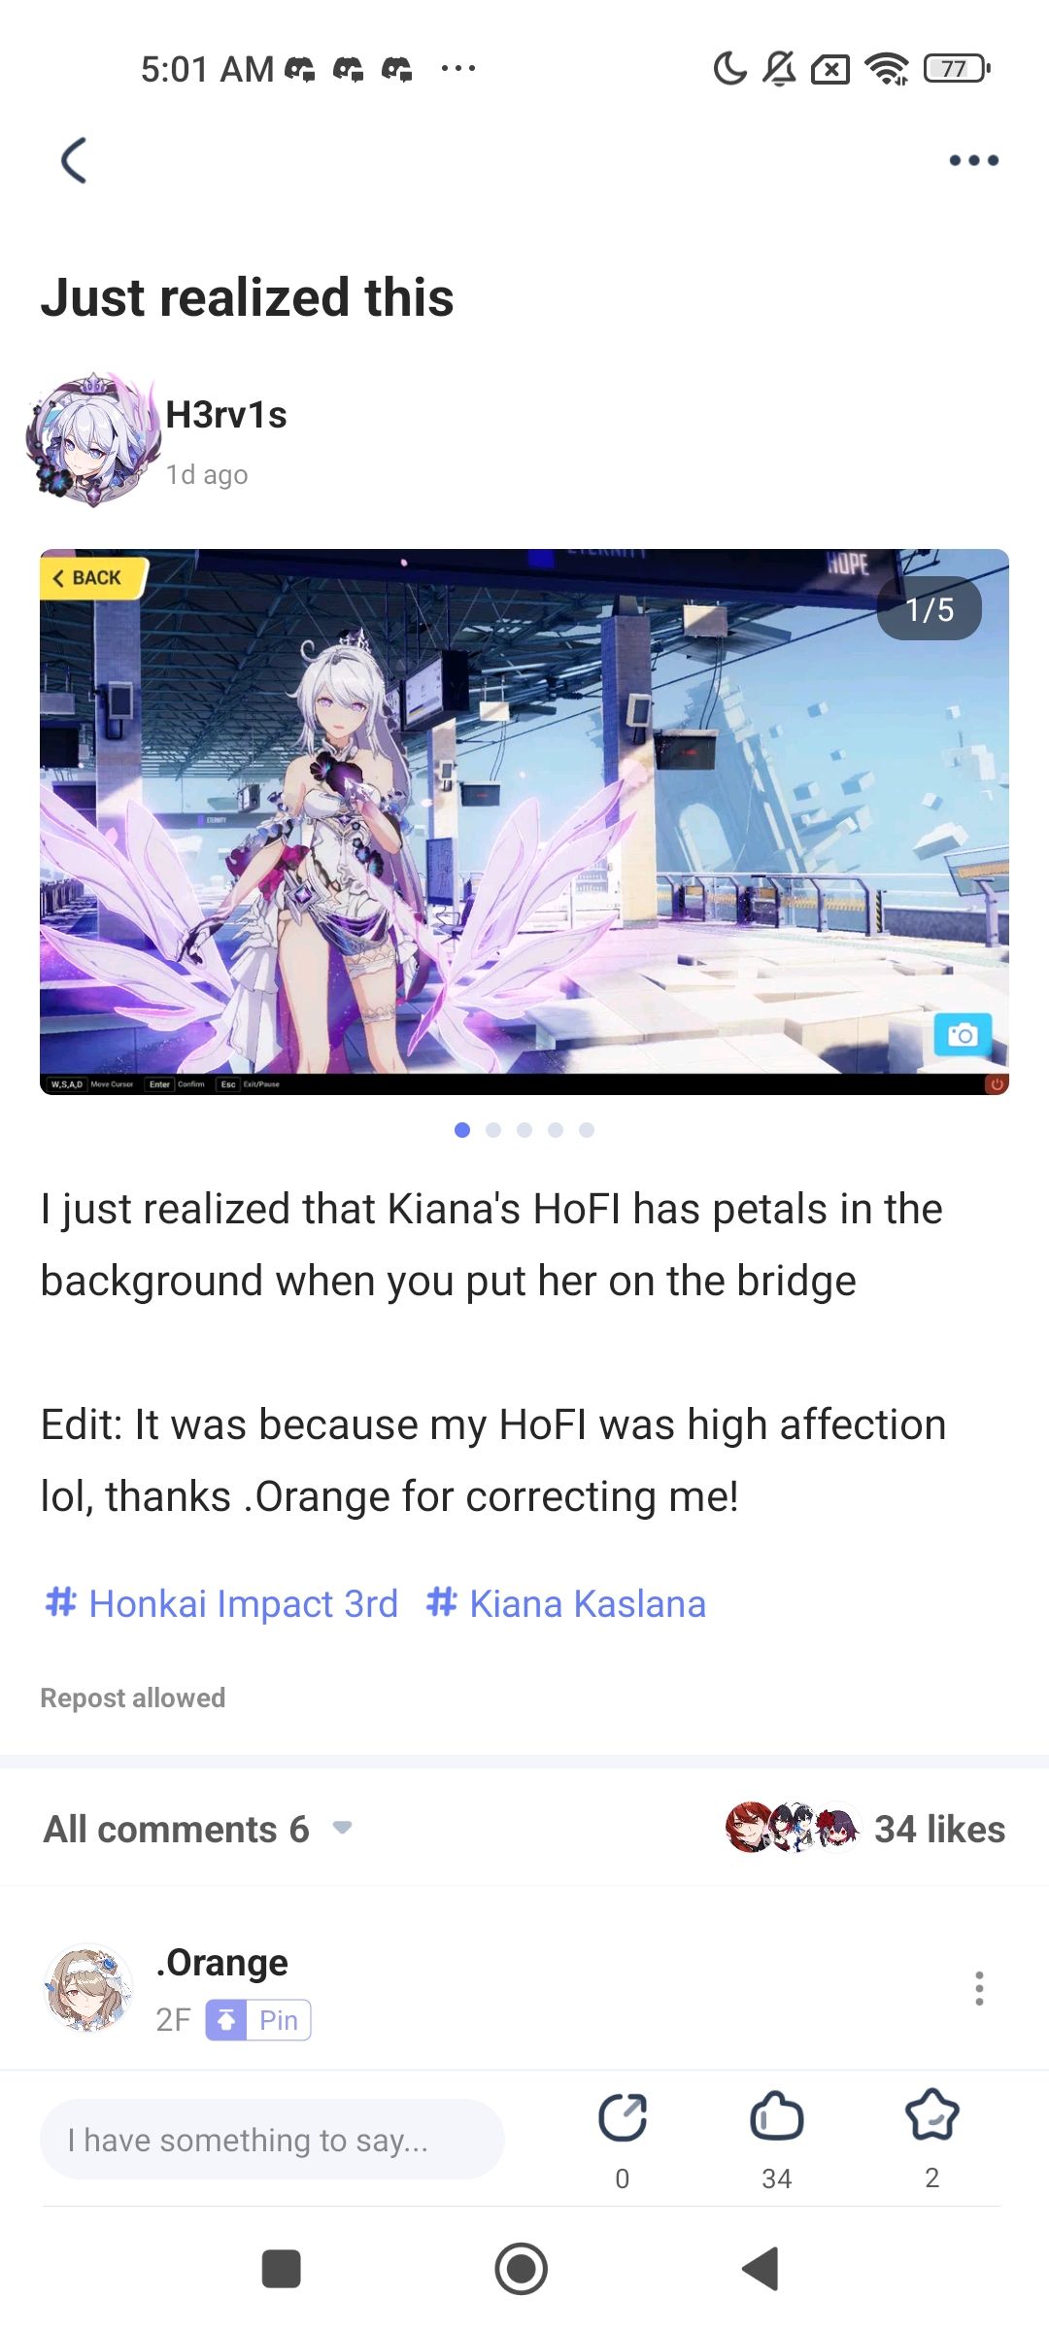Select the second image pagination dot
Viewport: 1049px width, 2332px height.
pyautogui.click(x=493, y=1130)
